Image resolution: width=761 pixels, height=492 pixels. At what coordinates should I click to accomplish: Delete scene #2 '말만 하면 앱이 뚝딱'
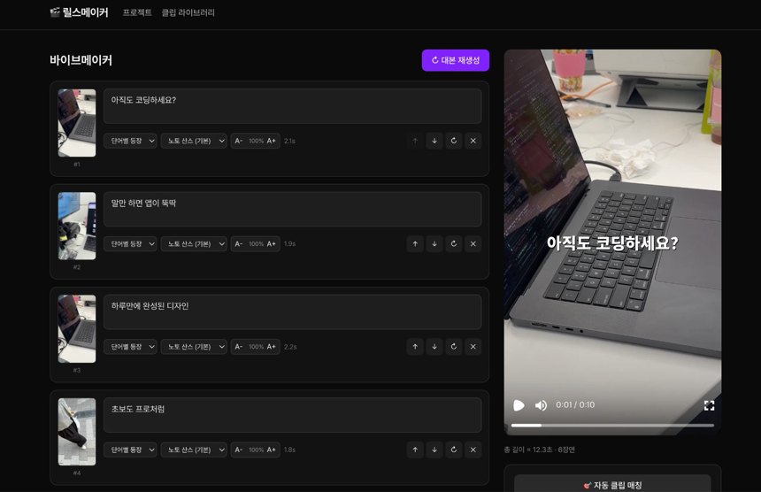coord(473,243)
